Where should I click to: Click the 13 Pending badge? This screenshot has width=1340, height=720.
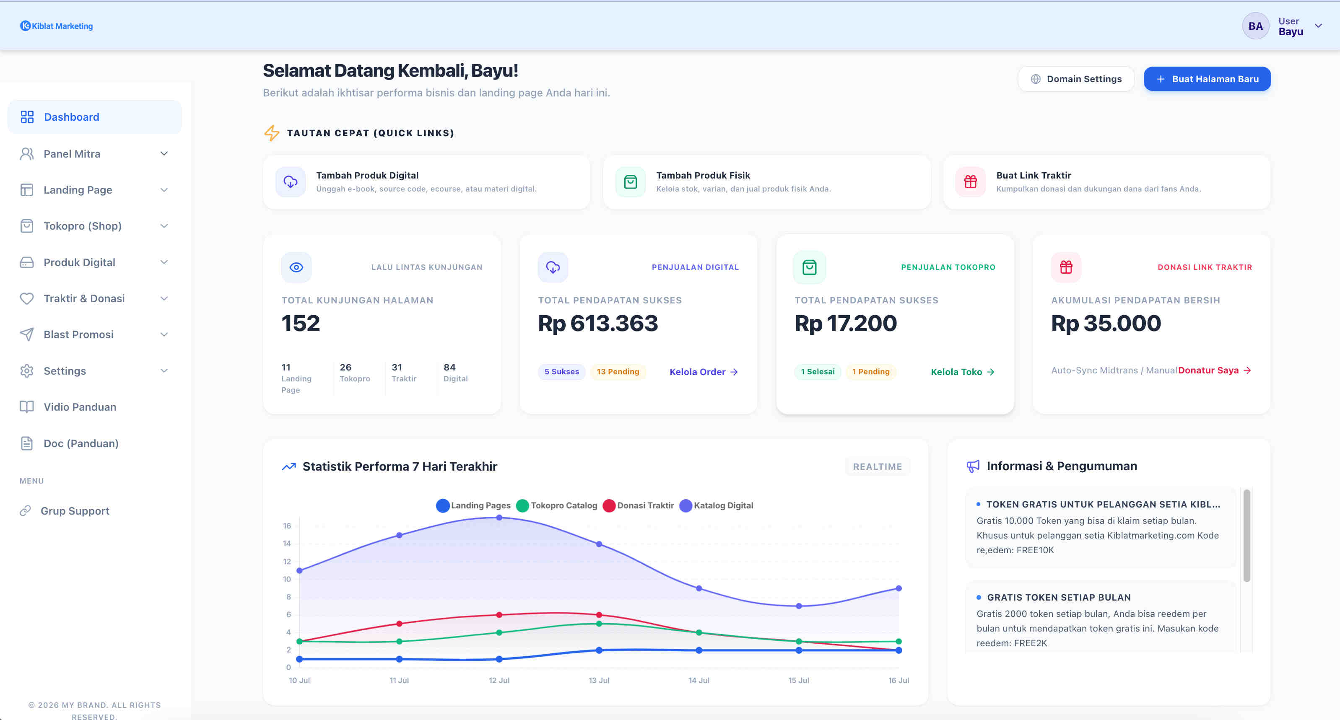[618, 372]
